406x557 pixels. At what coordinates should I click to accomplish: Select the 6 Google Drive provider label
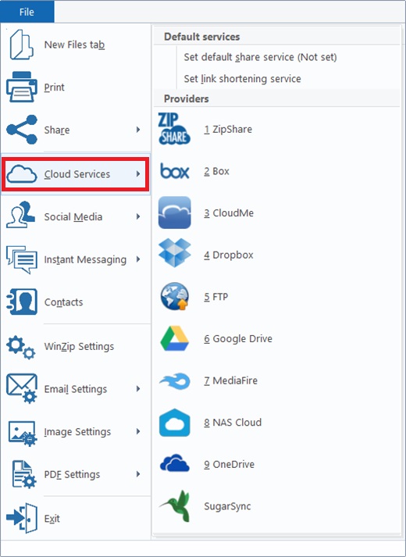pos(238,339)
